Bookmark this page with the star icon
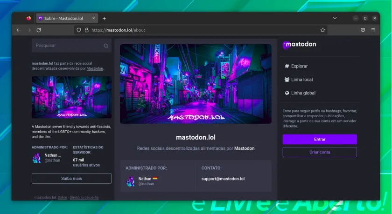This screenshot has height=214, width=392. click(323, 30)
